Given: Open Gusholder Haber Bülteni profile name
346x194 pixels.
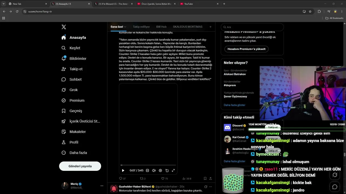Looking at the screenshot, I should [135, 187].
